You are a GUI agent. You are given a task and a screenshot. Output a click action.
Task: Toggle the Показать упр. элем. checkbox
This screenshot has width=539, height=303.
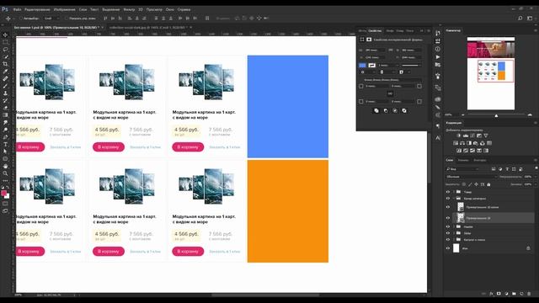67,19
